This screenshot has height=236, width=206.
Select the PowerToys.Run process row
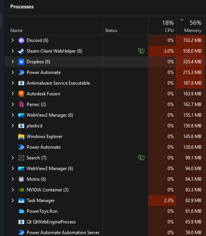104,211
